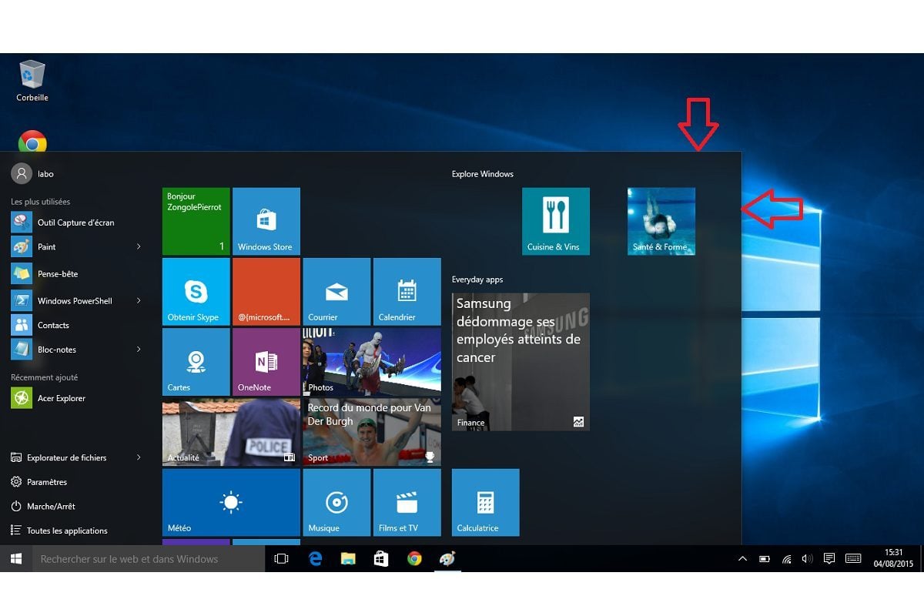The width and height of the screenshot is (924, 616).
Task: Open the touch keyboard icon
Action: click(x=853, y=559)
